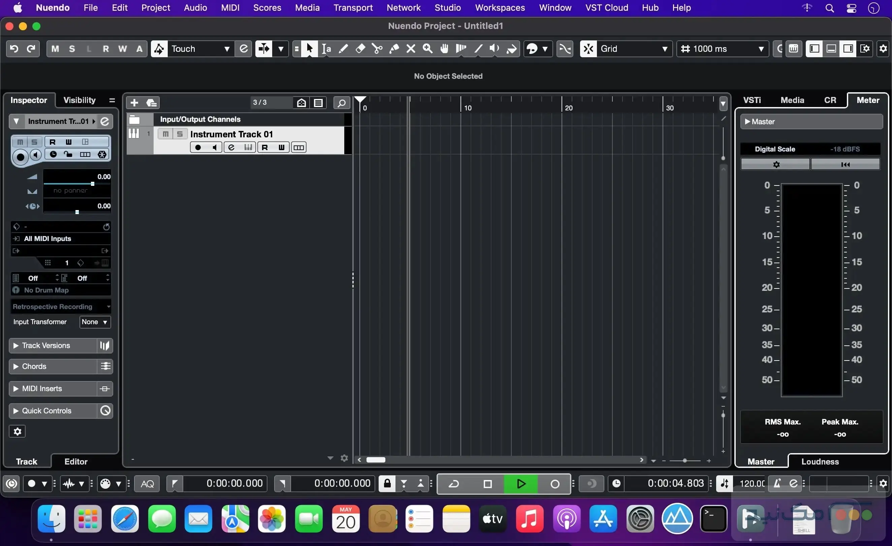
Task: Click the inspector volume fader slider
Action: pos(92,184)
